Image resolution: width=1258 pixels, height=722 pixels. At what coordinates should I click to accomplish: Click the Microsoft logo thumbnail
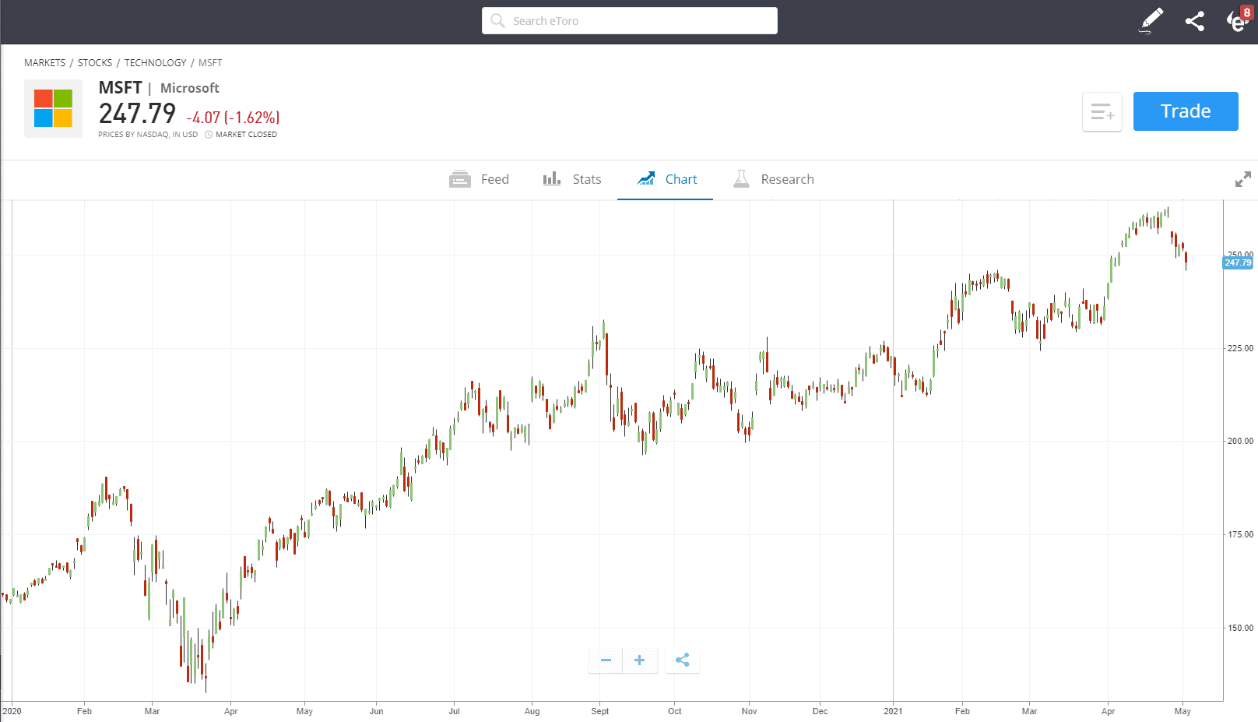[x=53, y=108]
